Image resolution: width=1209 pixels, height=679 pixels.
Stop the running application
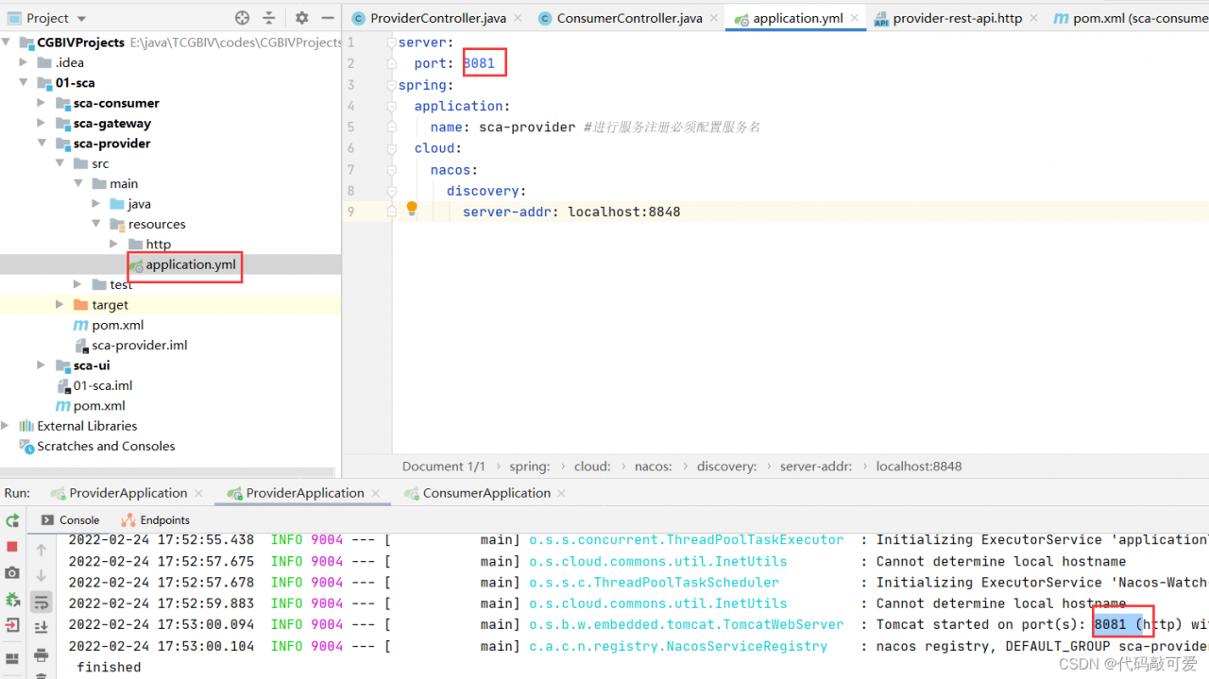click(12, 547)
